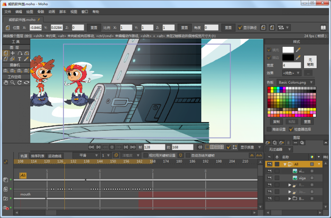Select the Pan Workspace hand tool
This screenshot has width=331, height=218.
6,83
